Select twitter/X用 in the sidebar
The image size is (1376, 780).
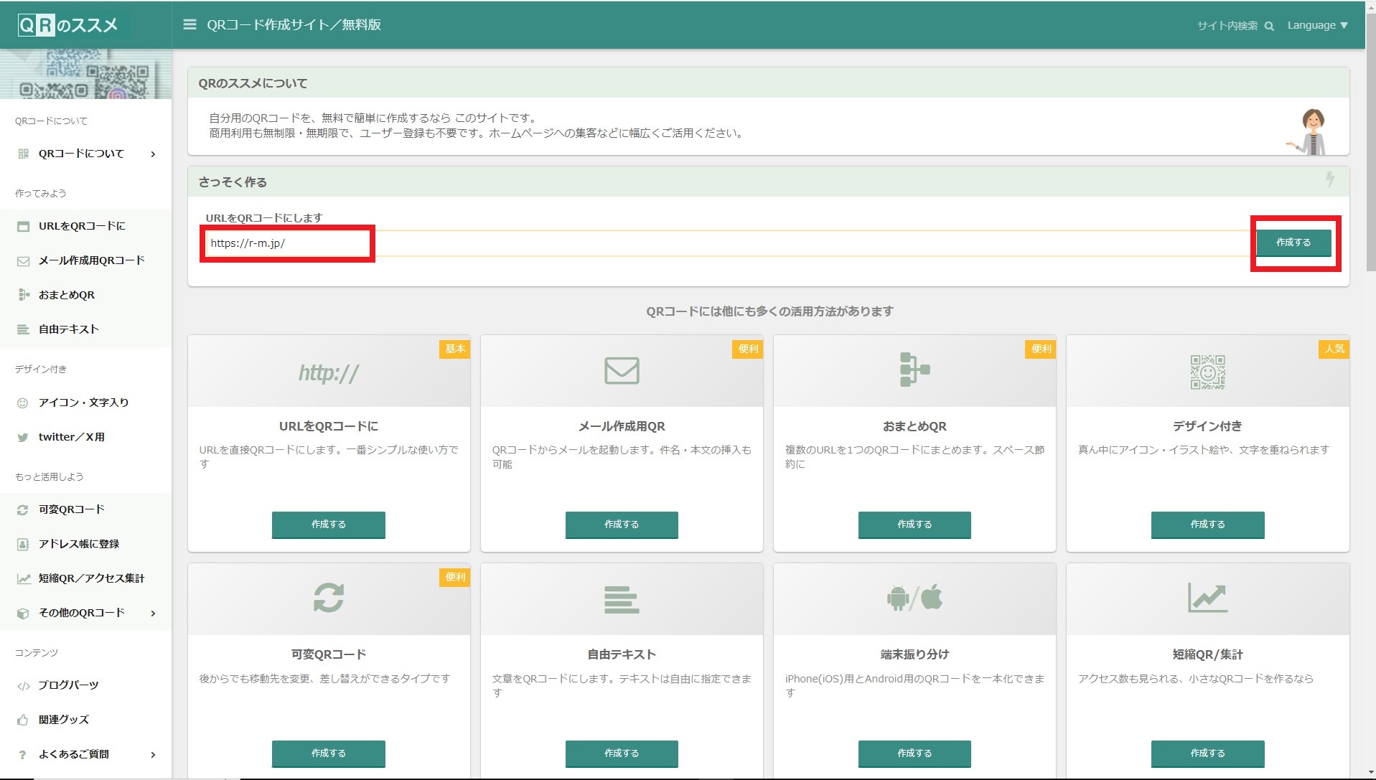[x=72, y=437]
